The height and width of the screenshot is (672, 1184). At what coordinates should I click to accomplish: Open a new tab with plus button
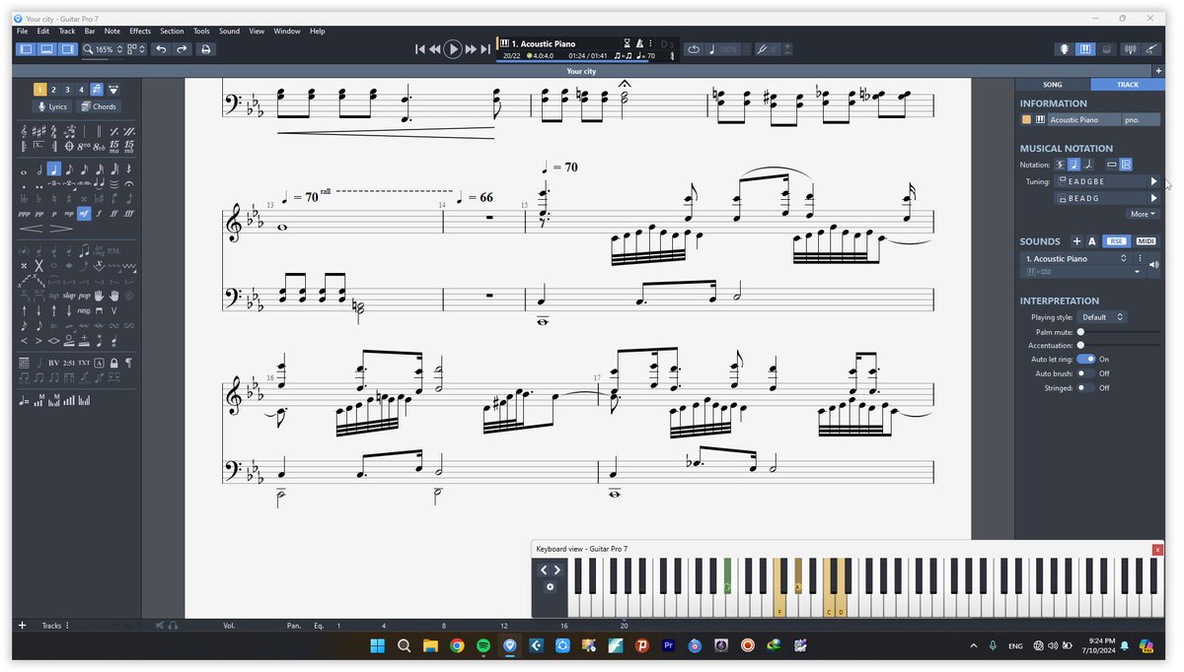[1158, 71]
